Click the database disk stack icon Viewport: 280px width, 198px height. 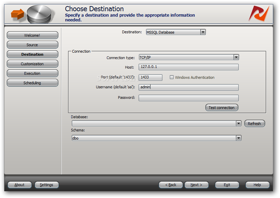[x=39, y=14]
